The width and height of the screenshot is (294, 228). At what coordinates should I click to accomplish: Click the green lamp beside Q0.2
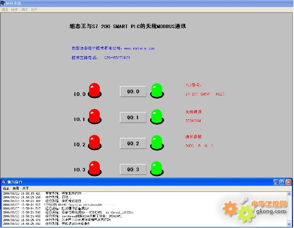[x=157, y=143]
